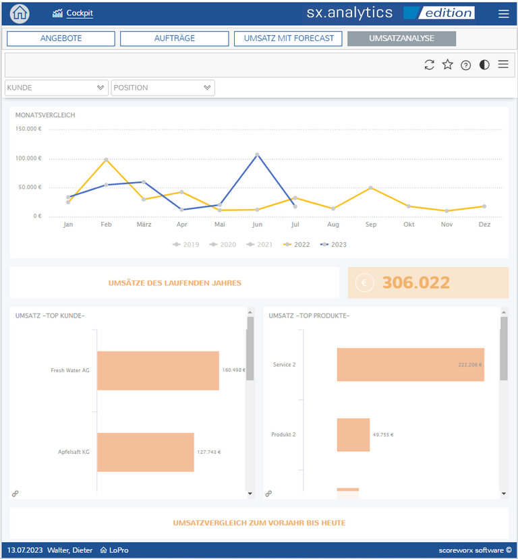Toggle the 2023 series in legend

pos(334,244)
